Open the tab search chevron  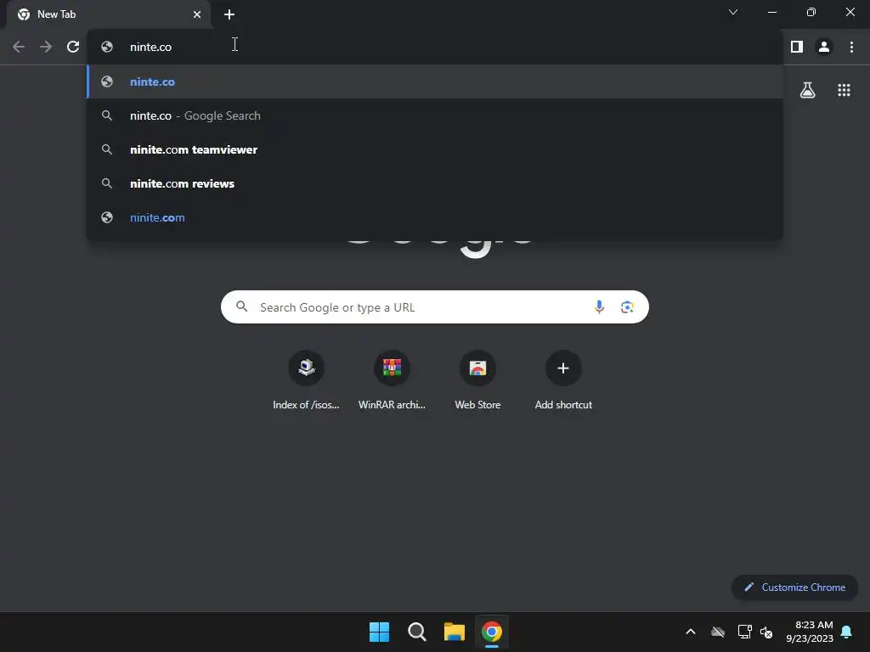[x=733, y=12]
